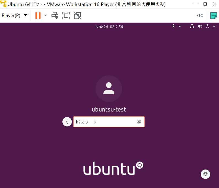The height and width of the screenshot is (188, 219).
Task: Minimize the VMware Player window
Action: [x=196, y=4]
